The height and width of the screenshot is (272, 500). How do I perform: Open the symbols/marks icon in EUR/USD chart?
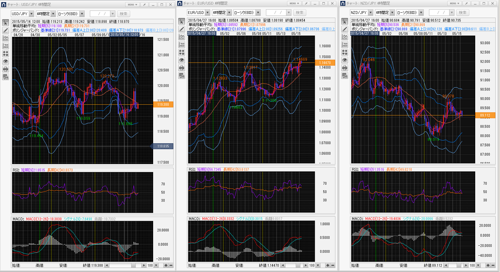point(182,52)
